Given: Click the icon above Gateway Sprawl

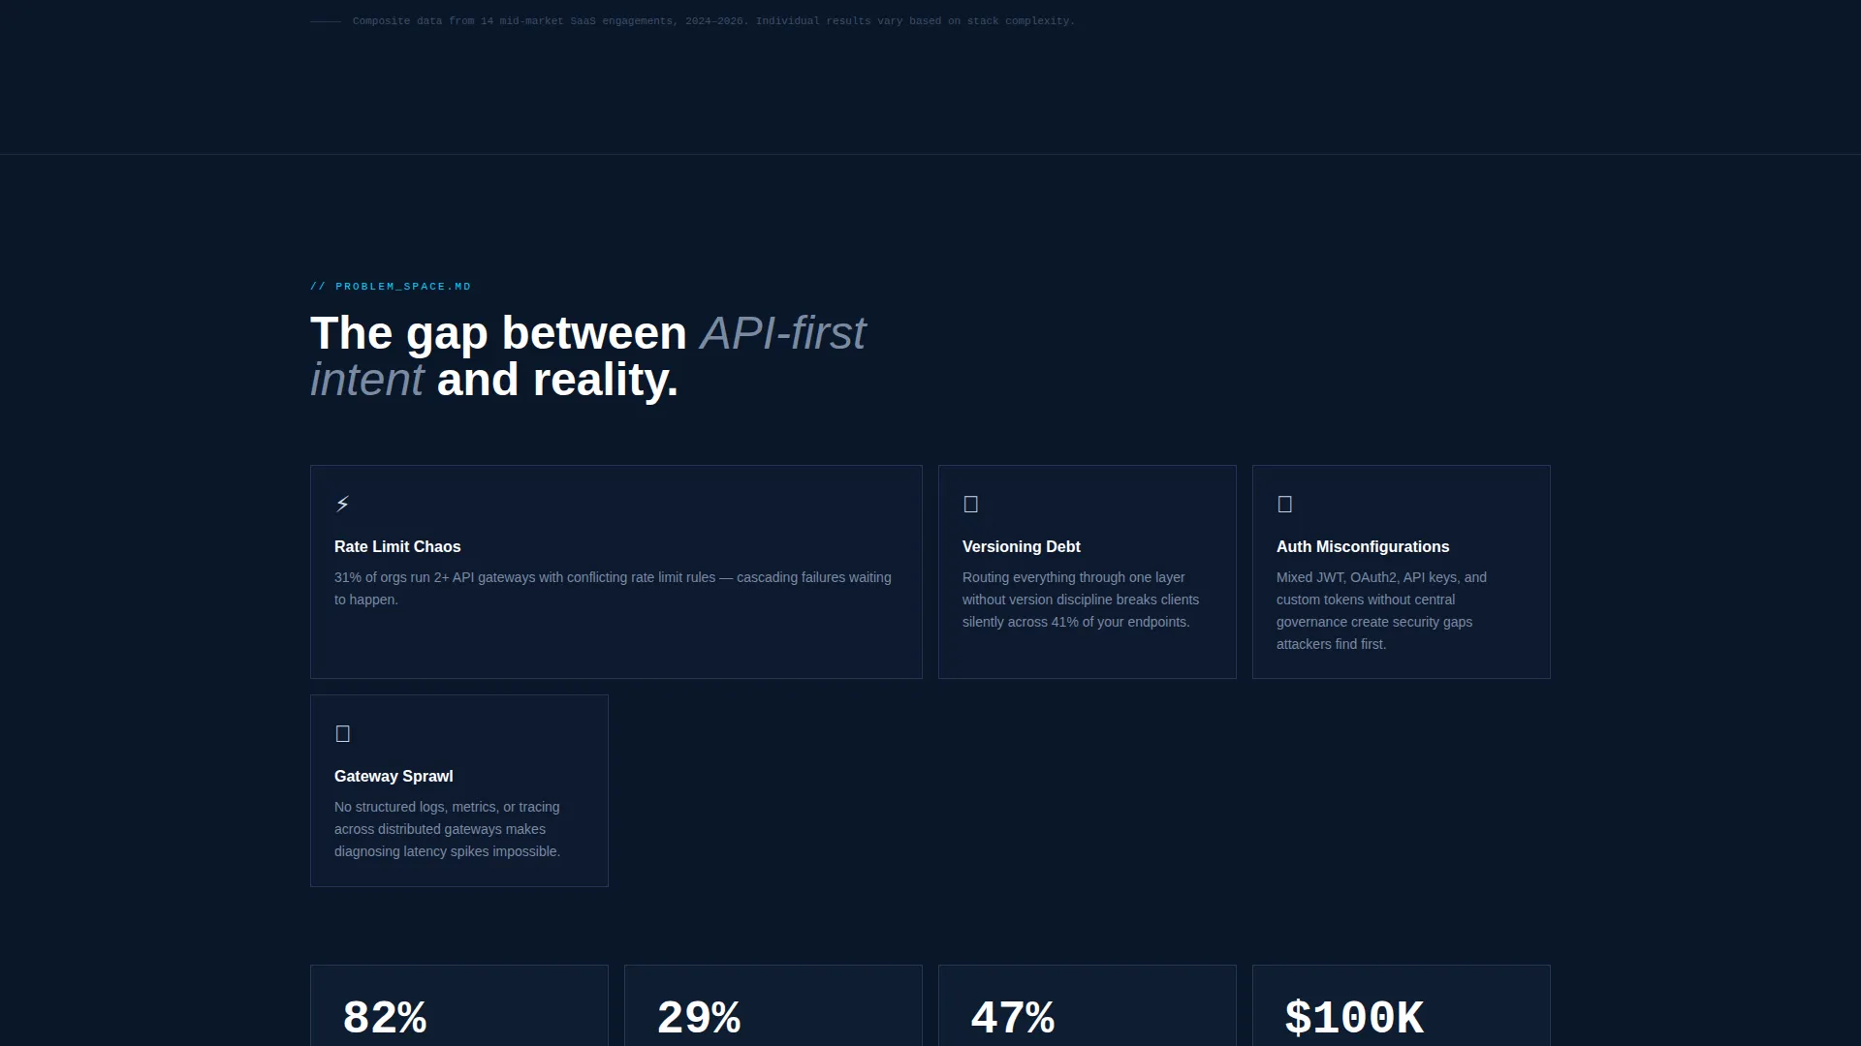Looking at the screenshot, I should [342, 733].
